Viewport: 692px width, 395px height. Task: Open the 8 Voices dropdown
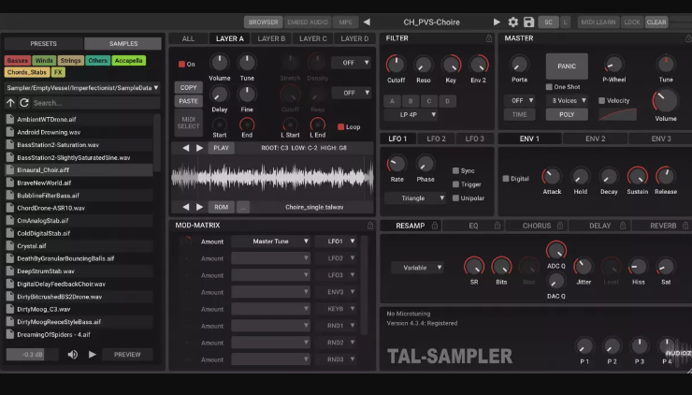pyautogui.click(x=567, y=101)
